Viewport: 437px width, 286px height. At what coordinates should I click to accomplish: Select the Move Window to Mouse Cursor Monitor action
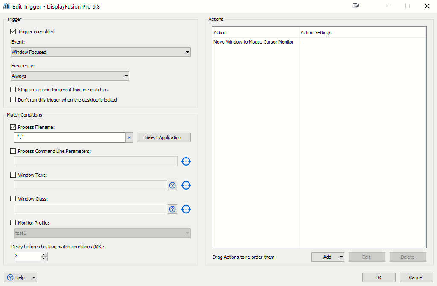(253, 42)
